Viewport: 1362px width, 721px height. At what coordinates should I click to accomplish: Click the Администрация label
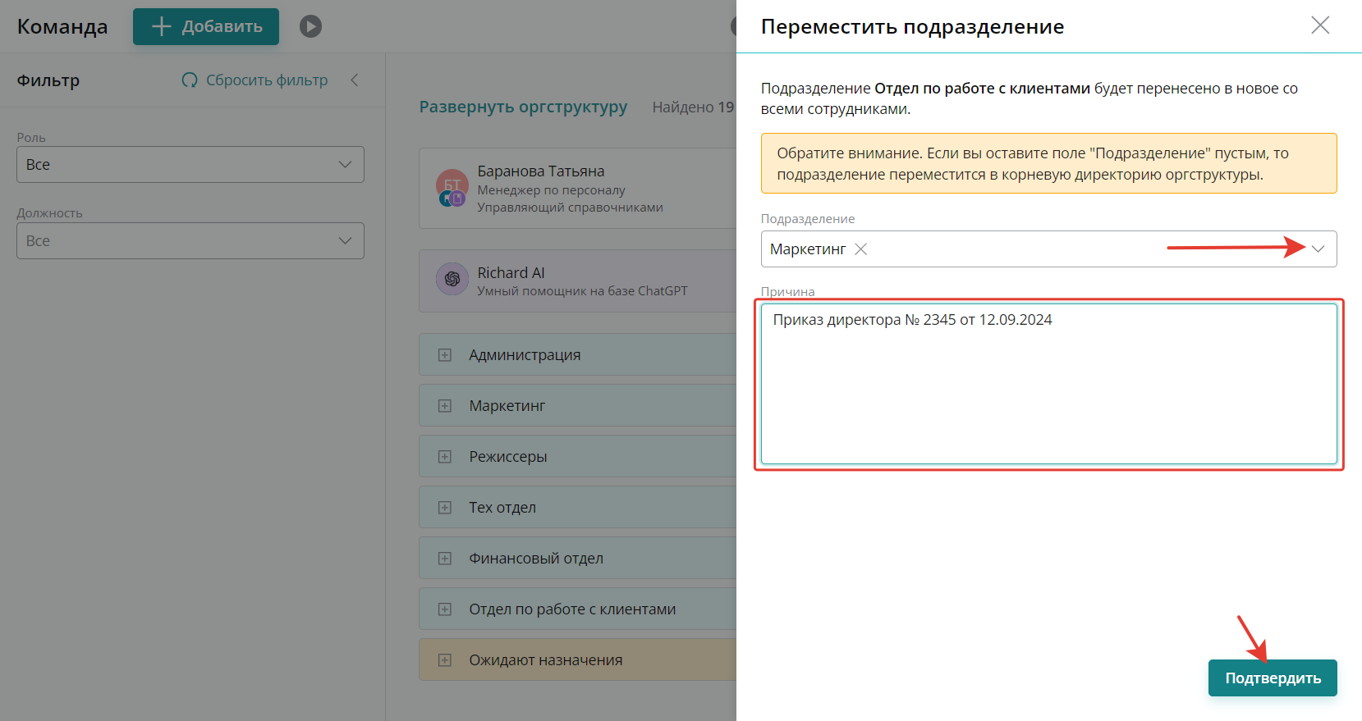click(x=525, y=355)
